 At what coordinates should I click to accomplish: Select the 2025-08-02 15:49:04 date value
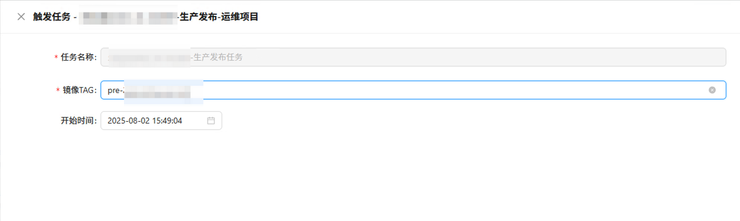(145, 120)
